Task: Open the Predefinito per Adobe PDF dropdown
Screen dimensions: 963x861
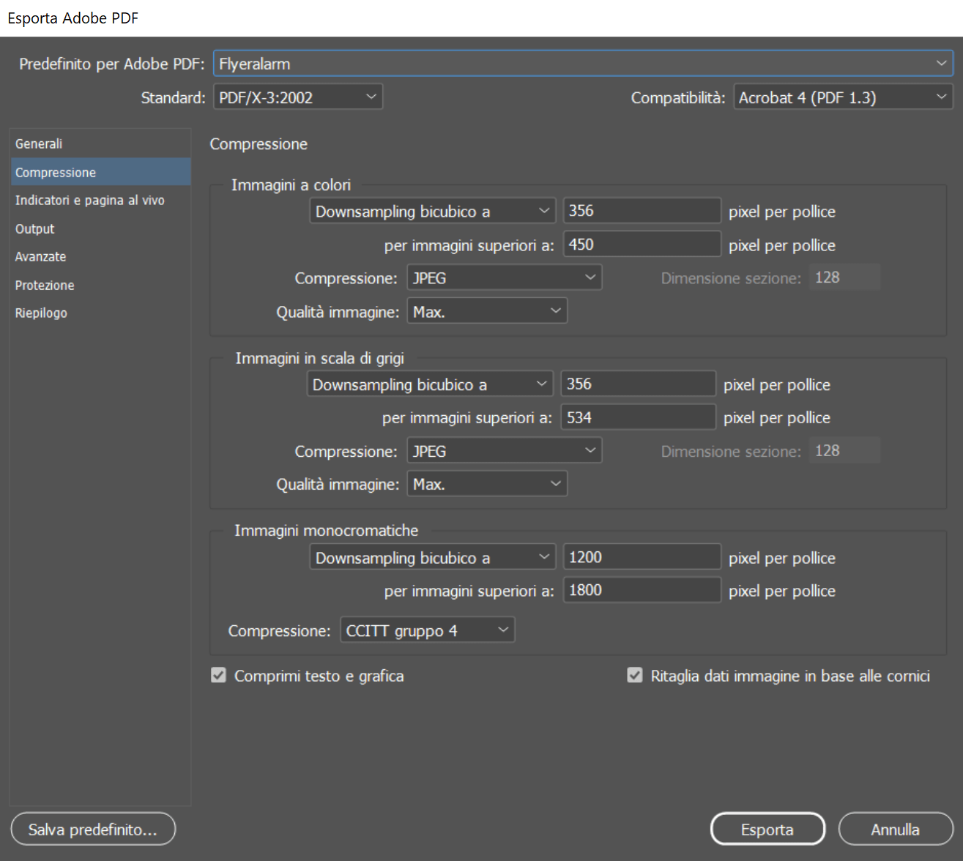Action: tap(582, 64)
